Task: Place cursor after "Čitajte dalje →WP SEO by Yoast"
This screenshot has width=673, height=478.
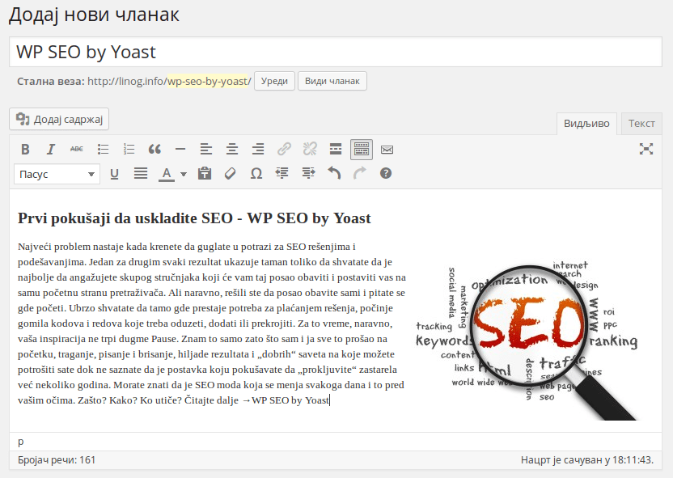Action: click(x=329, y=400)
